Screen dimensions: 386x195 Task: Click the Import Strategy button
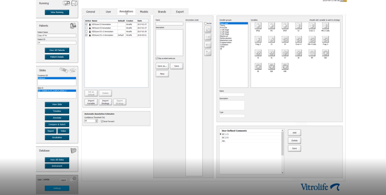pyautogui.click(x=105, y=102)
